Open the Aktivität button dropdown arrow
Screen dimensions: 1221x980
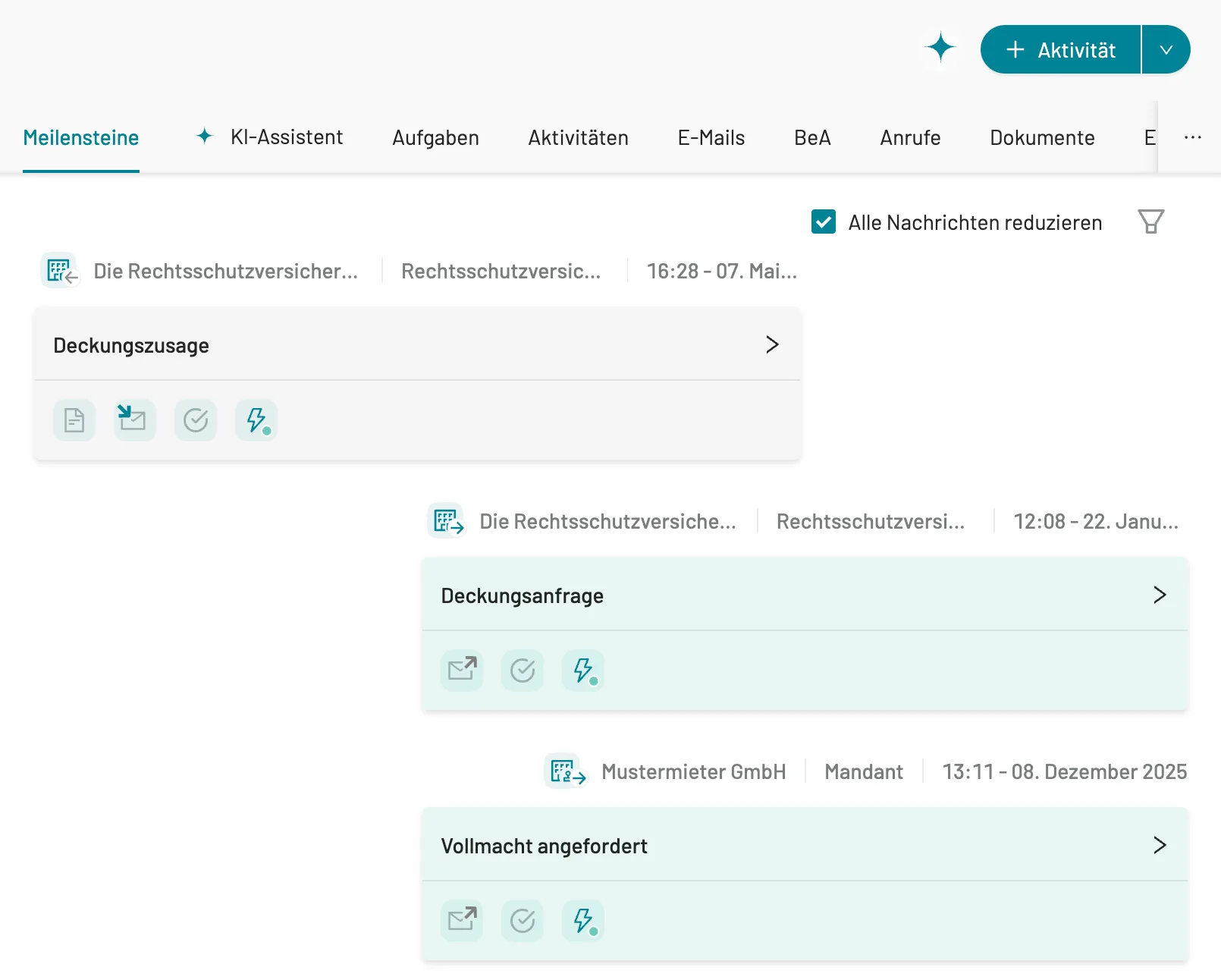coord(1166,49)
